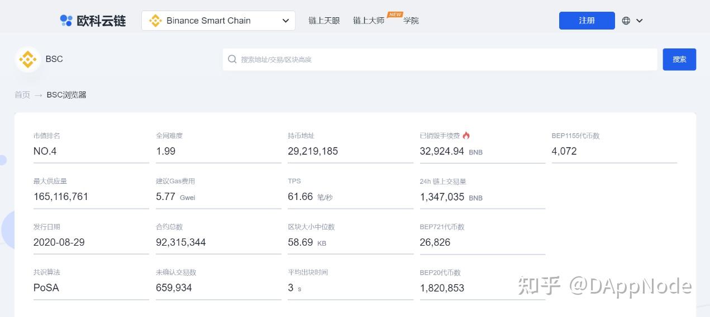Select the 持币地址 value 29,219,185
This screenshot has height=317, width=710.
[313, 151]
